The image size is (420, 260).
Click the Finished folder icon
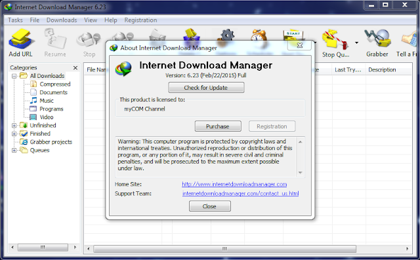[24, 134]
